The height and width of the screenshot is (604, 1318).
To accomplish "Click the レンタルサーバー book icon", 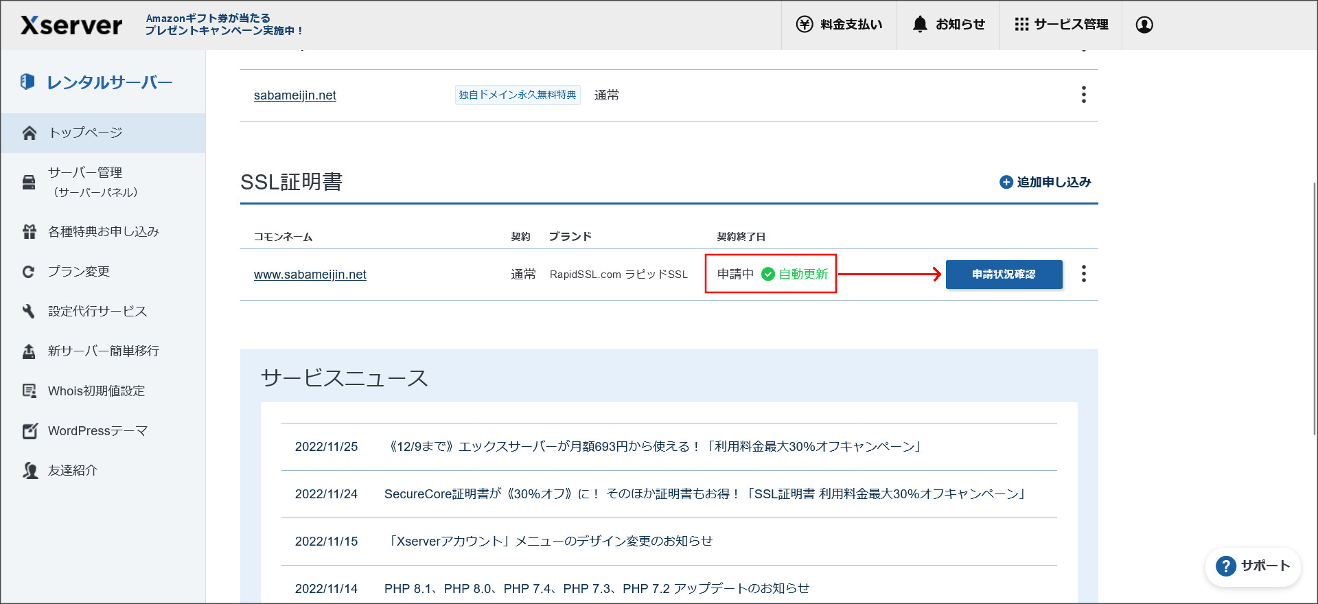I will click(27, 82).
